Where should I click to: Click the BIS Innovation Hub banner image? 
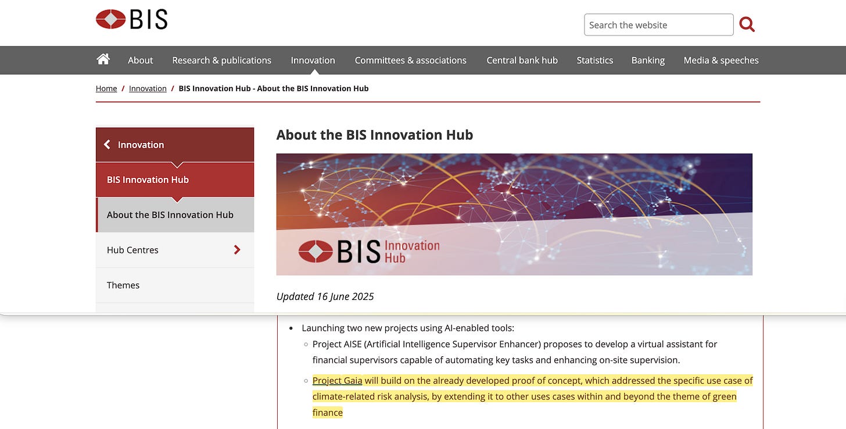(514, 214)
